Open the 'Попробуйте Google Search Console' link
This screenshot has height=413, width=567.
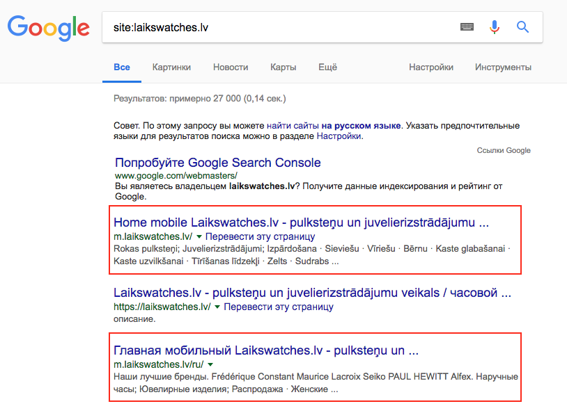pyautogui.click(x=218, y=163)
